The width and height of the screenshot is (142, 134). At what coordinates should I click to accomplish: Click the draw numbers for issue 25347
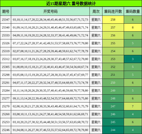(x=50, y=20)
